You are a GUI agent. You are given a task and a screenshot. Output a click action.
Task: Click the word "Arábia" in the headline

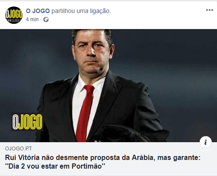click(143, 157)
